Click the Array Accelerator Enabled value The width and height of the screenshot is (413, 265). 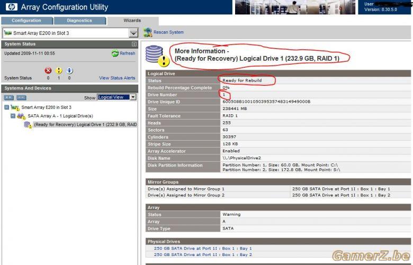231,151
